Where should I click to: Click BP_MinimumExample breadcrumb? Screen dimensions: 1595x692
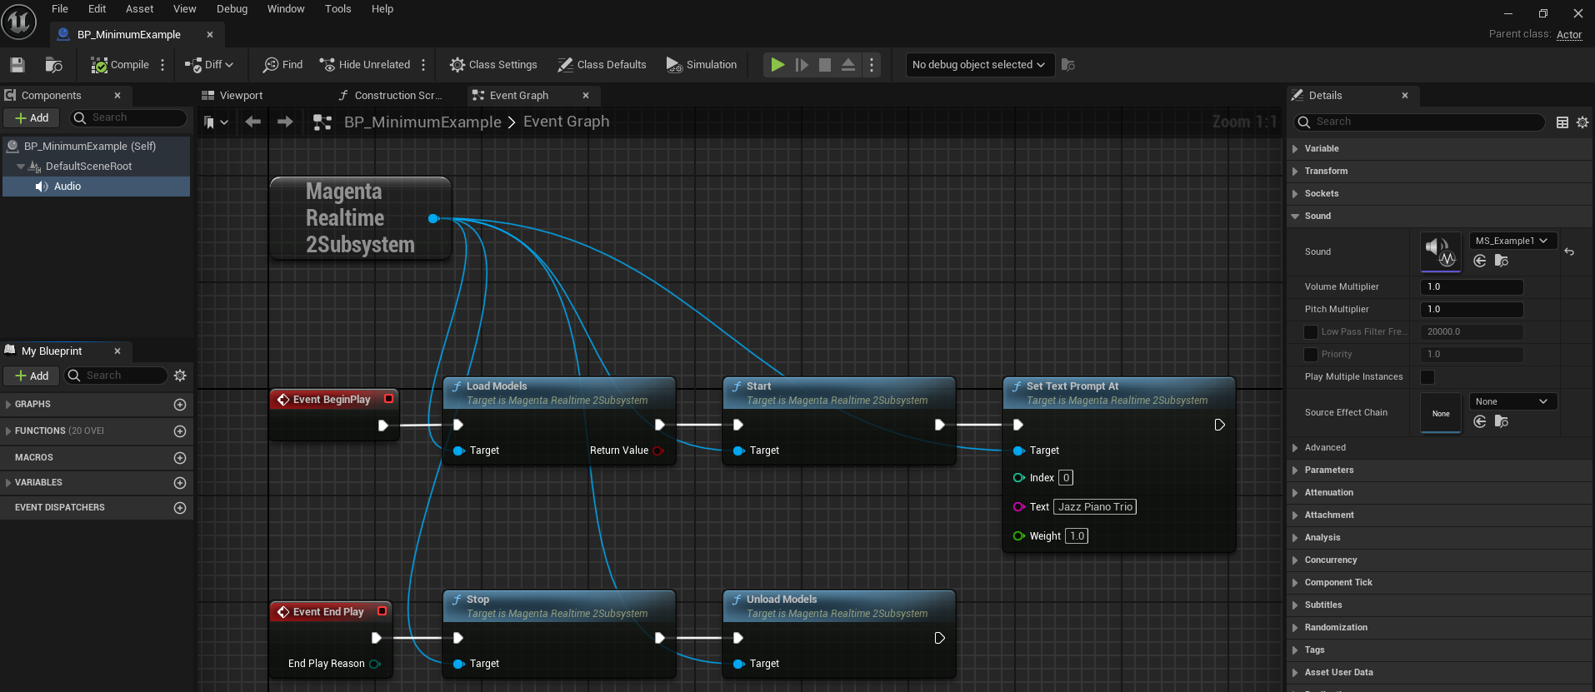pos(422,122)
